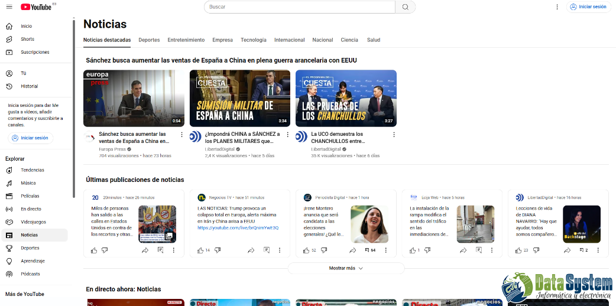Open the Europa Press channel link

click(112, 149)
